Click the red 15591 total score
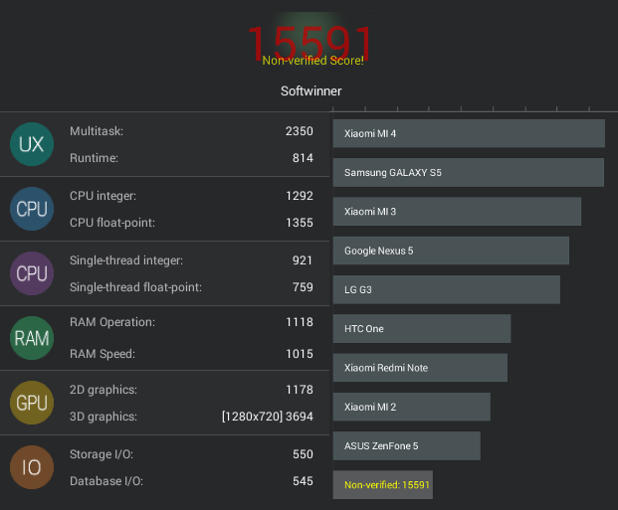The width and height of the screenshot is (618, 510). [x=310, y=43]
